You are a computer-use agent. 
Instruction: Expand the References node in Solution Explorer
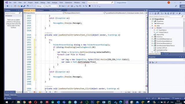(152, 24)
